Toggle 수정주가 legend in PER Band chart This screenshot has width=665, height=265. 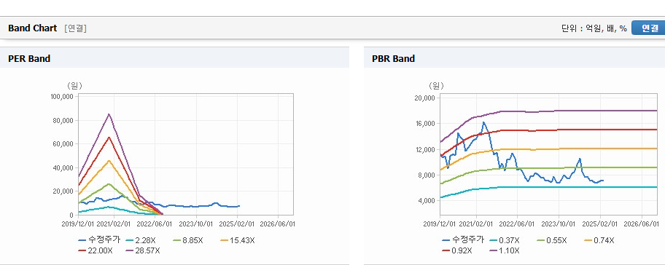tap(100, 240)
